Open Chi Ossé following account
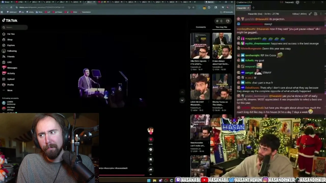The width and height of the screenshot is (326, 183). pyautogui.click(x=9, y=108)
